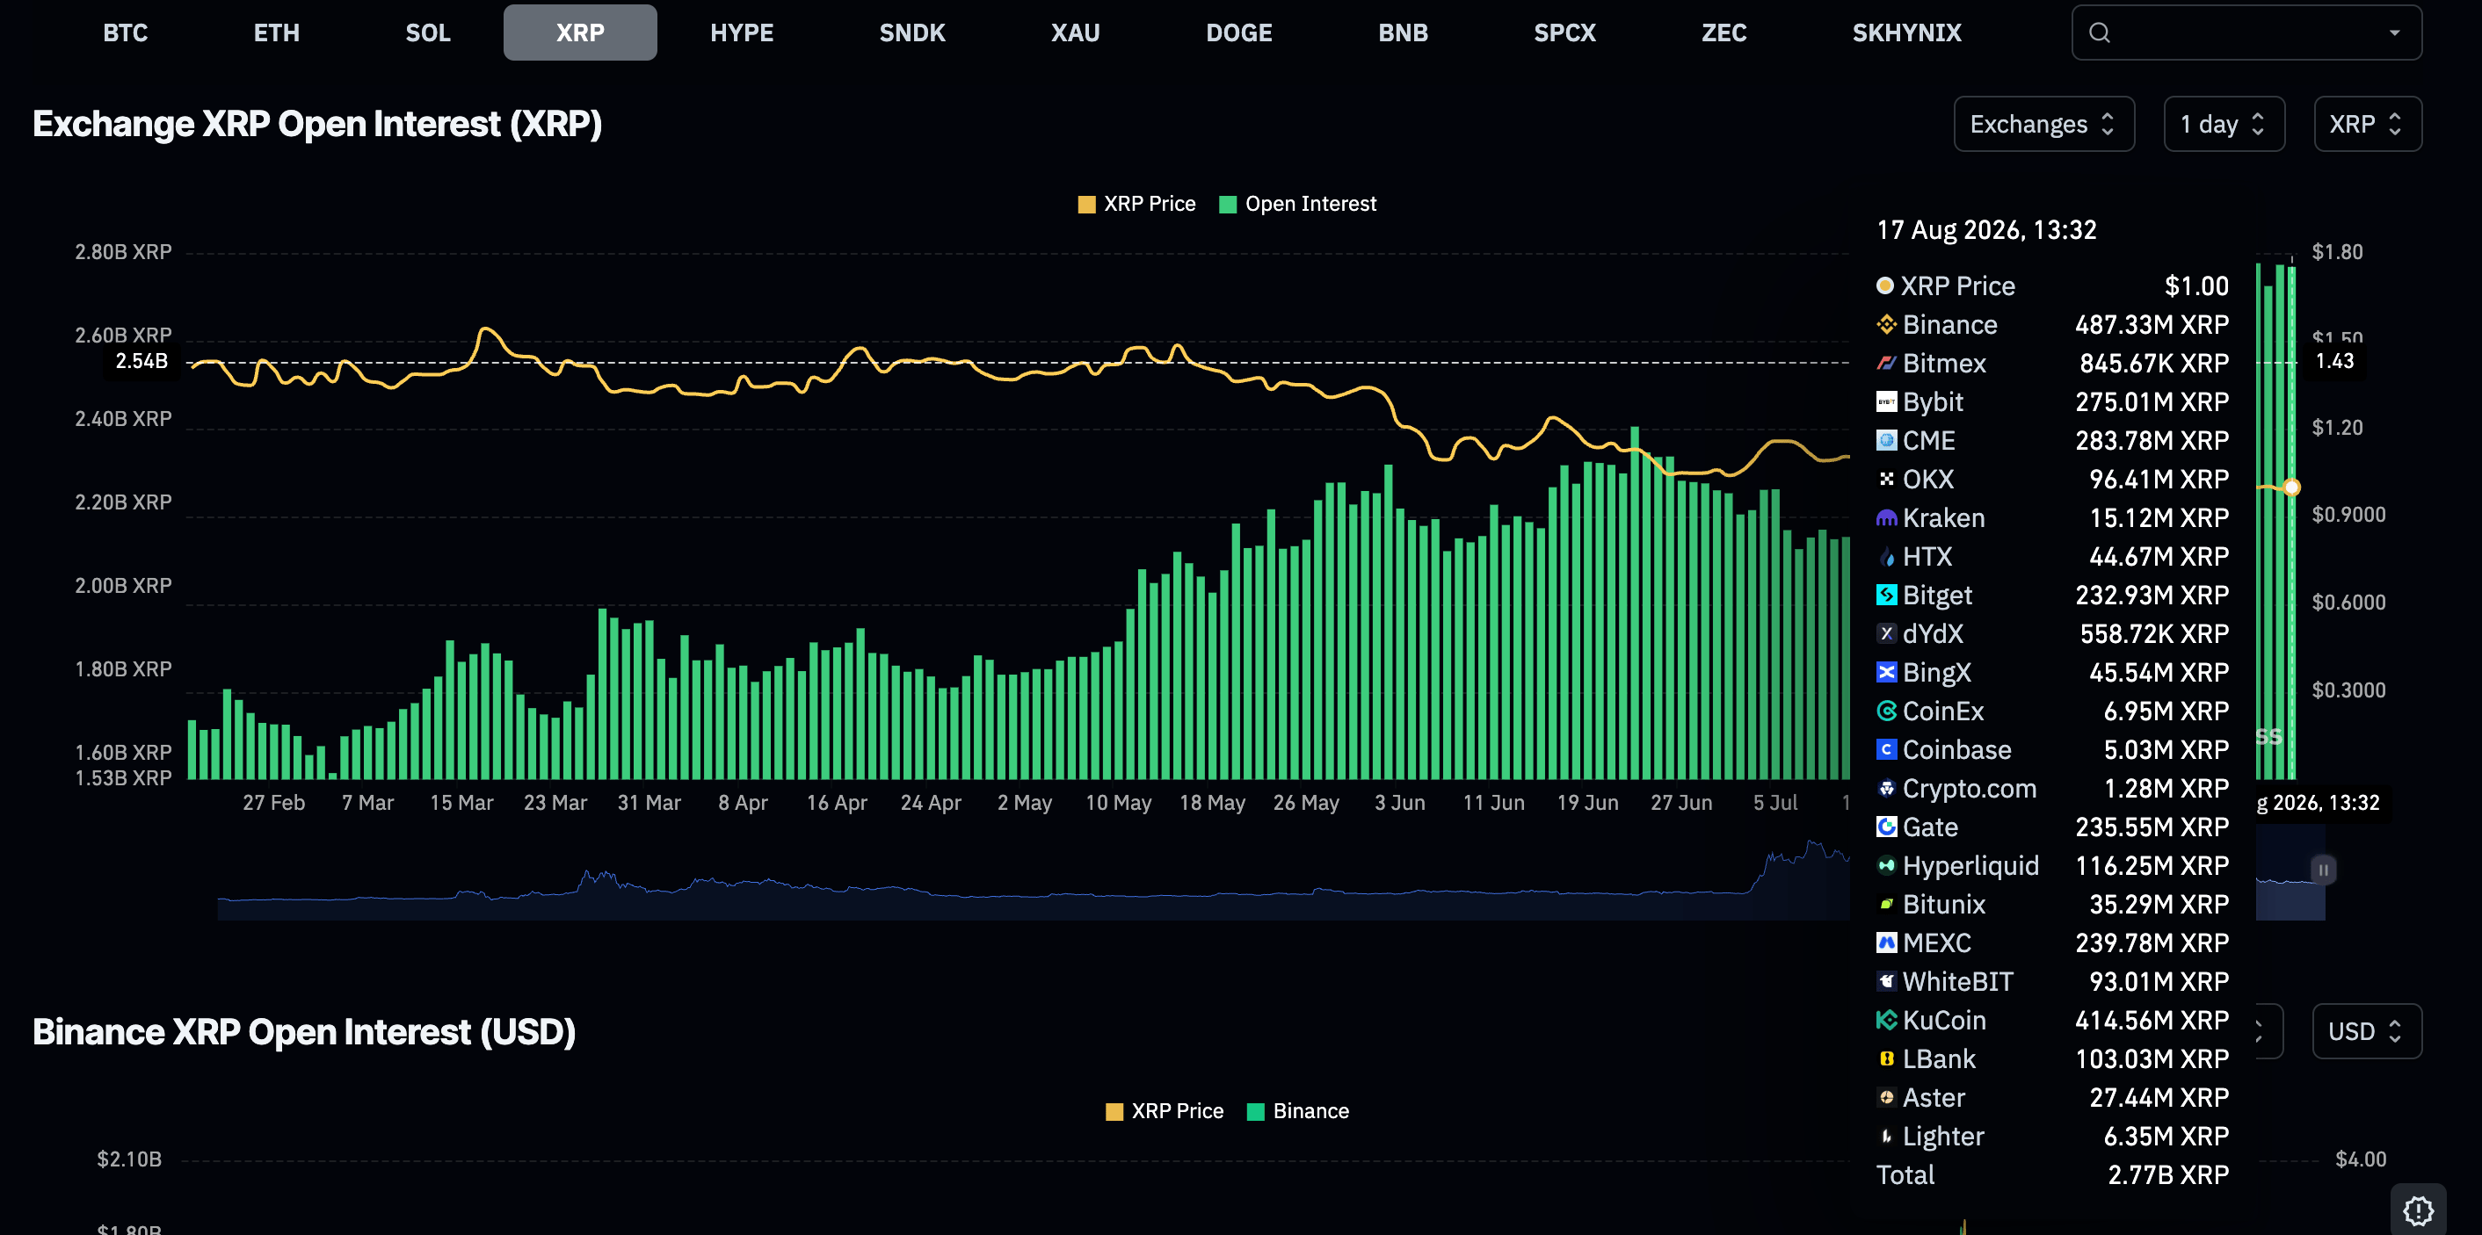Click the HTX logo icon
This screenshot has height=1235, width=2482.
tap(1887, 556)
